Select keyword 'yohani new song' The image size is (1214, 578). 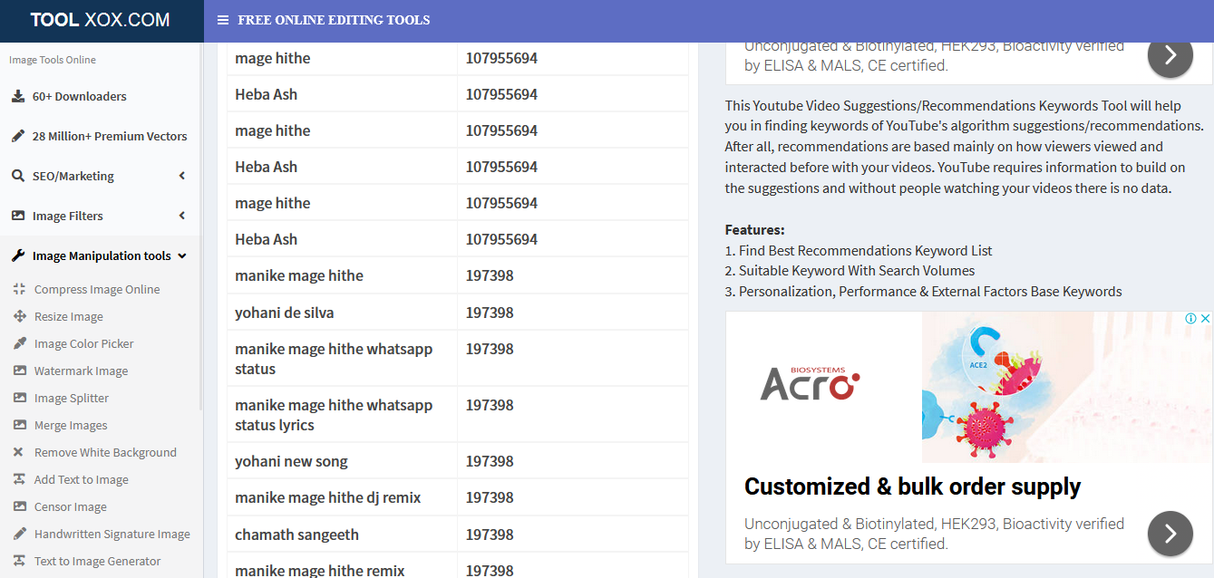(291, 461)
